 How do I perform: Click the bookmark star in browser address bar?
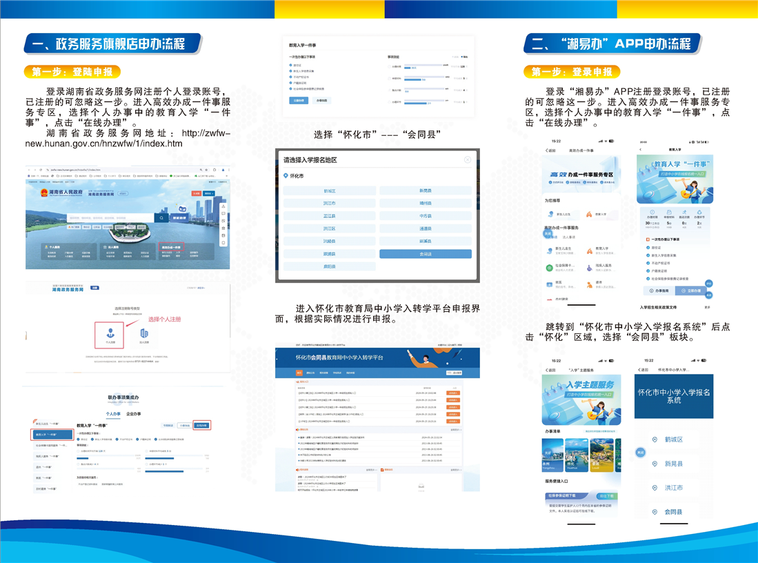click(208, 170)
